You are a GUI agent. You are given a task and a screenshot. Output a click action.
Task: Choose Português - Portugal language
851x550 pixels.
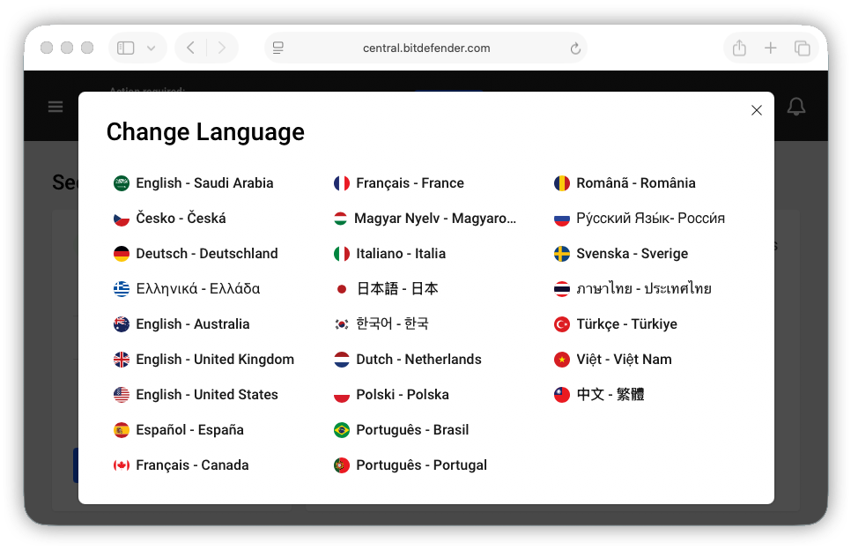pyautogui.click(x=411, y=465)
